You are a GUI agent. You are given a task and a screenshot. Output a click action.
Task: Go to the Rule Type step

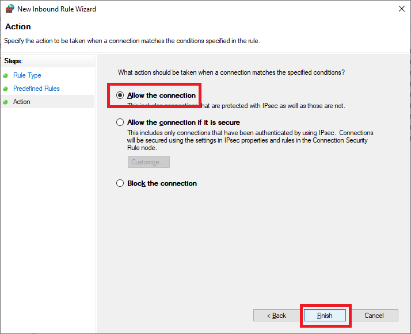pos(27,75)
